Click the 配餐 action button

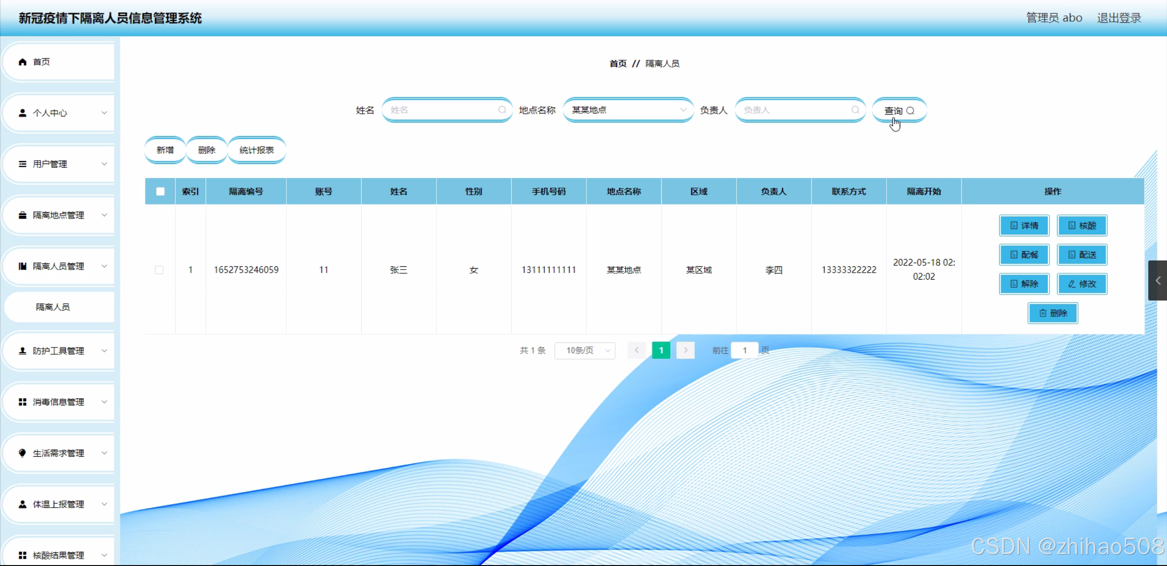pos(1024,255)
